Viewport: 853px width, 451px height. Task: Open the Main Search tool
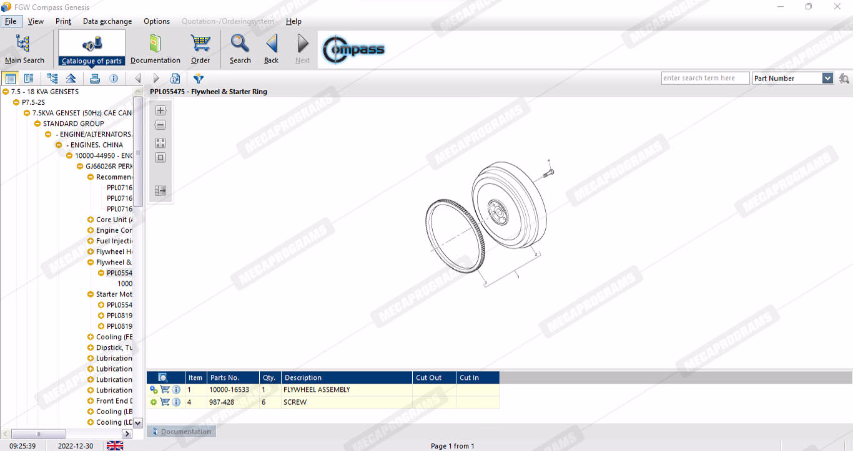[24, 49]
